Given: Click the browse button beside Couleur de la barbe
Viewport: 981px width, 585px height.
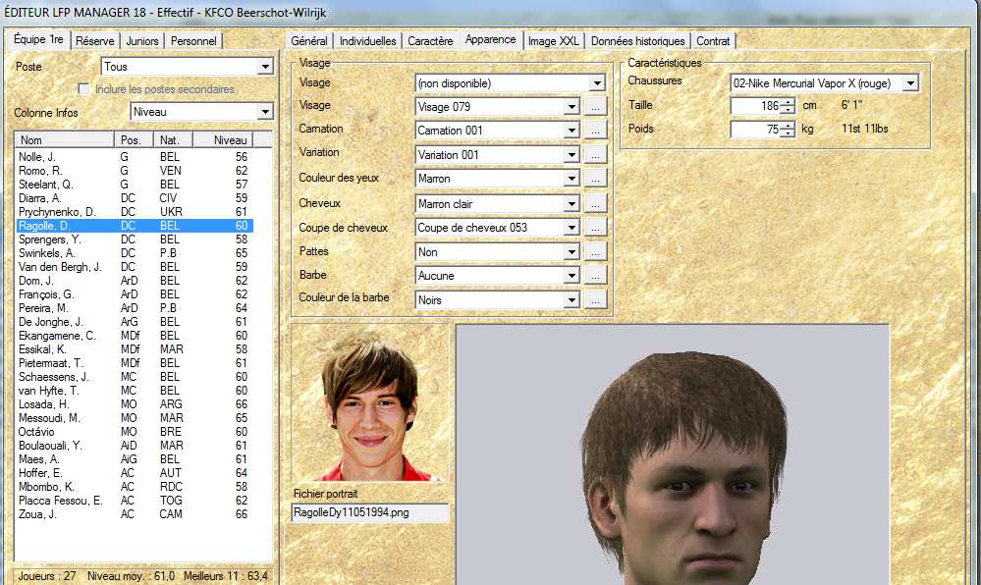Looking at the screenshot, I should point(595,300).
